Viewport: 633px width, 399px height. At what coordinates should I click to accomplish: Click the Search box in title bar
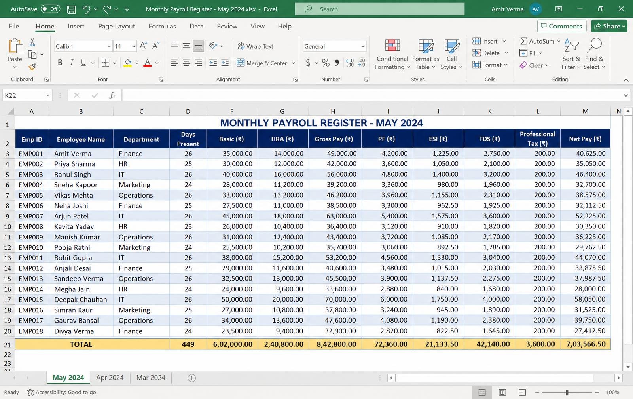click(380, 9)
